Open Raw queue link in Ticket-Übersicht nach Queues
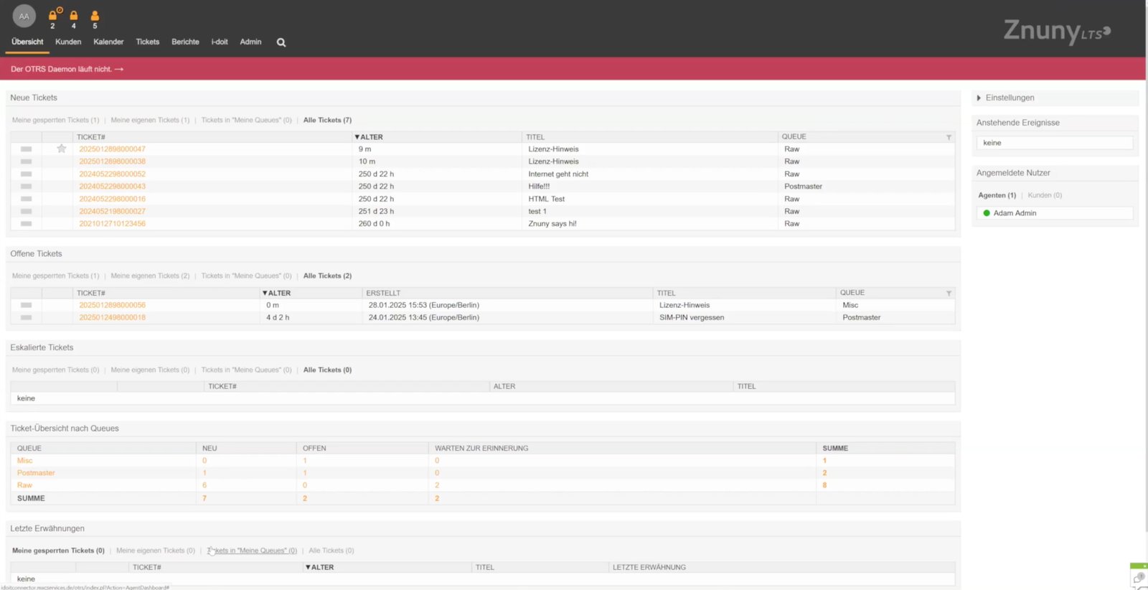 click(24, 485)
